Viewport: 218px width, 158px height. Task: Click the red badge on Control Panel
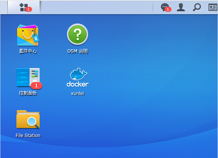coord(36,86)
